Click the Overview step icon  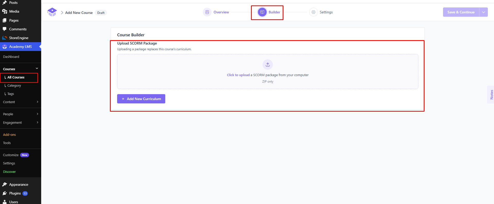click(x=207, y=12)
